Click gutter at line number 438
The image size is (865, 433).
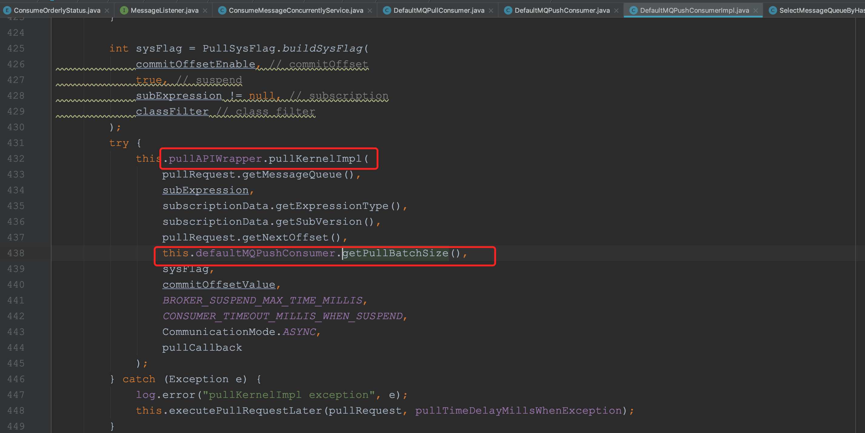[x=16, y=253]
